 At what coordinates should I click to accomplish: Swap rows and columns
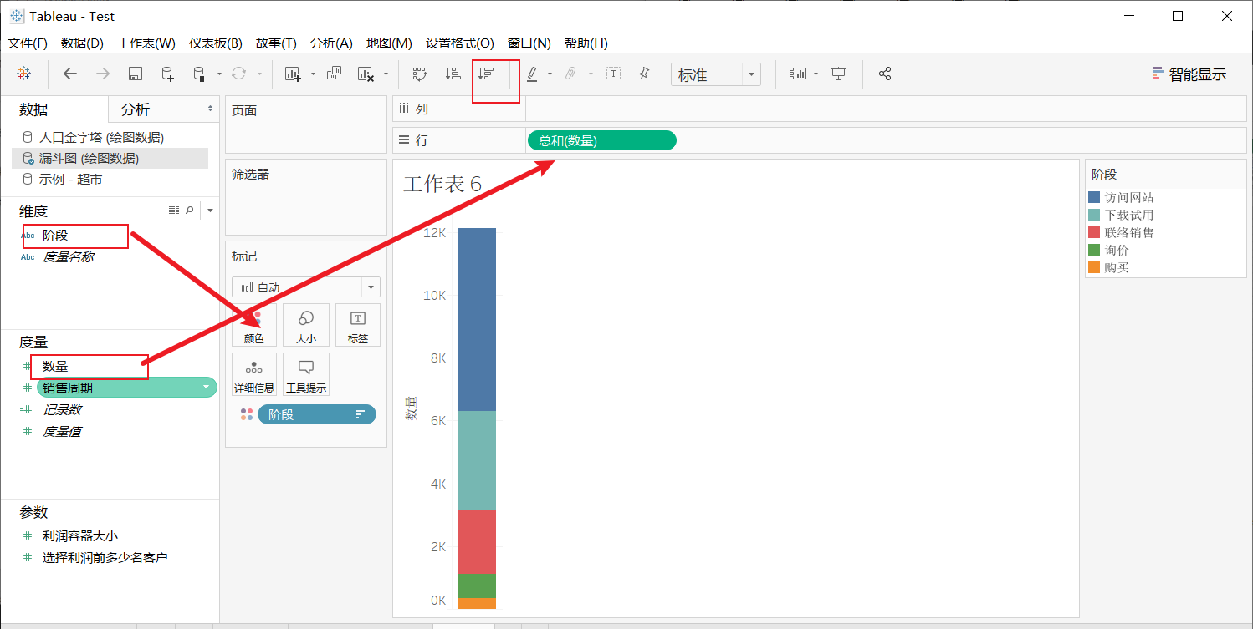click(x=420, y=74)
